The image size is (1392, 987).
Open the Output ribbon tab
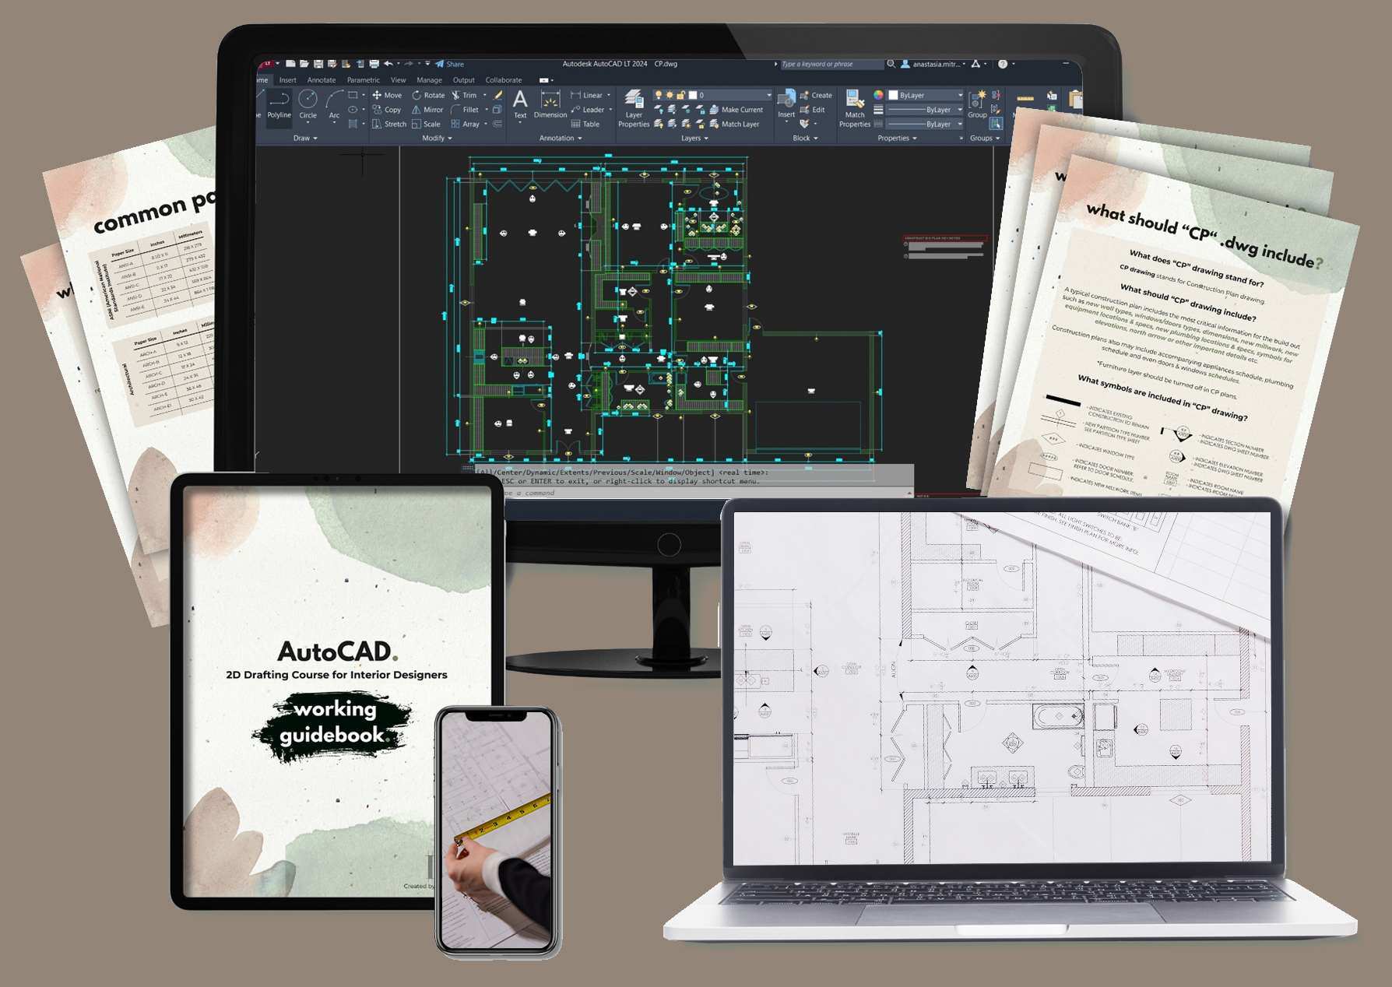coord(464,80)
